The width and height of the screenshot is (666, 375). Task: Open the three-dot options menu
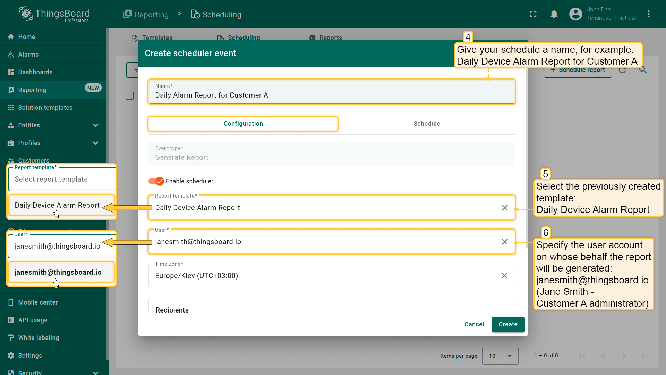pos(648,14)
